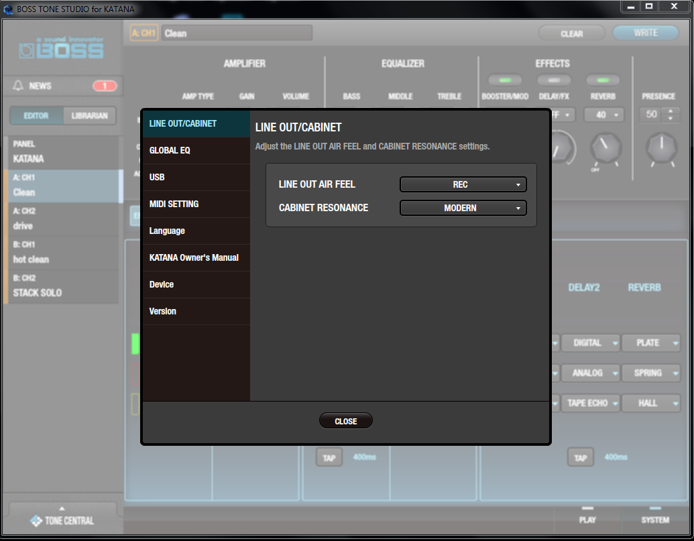This screenshot has height=541, width=694.
Task: Adjust the REVERB knob
Action: tap(605, 148)
